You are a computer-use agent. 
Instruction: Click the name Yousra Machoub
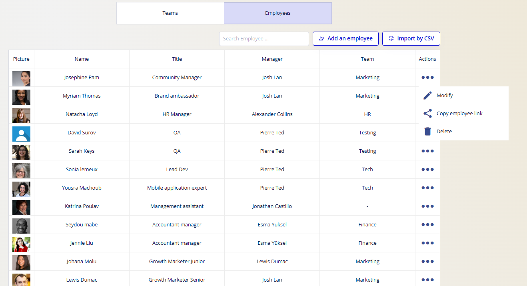[x=82, y=188]
